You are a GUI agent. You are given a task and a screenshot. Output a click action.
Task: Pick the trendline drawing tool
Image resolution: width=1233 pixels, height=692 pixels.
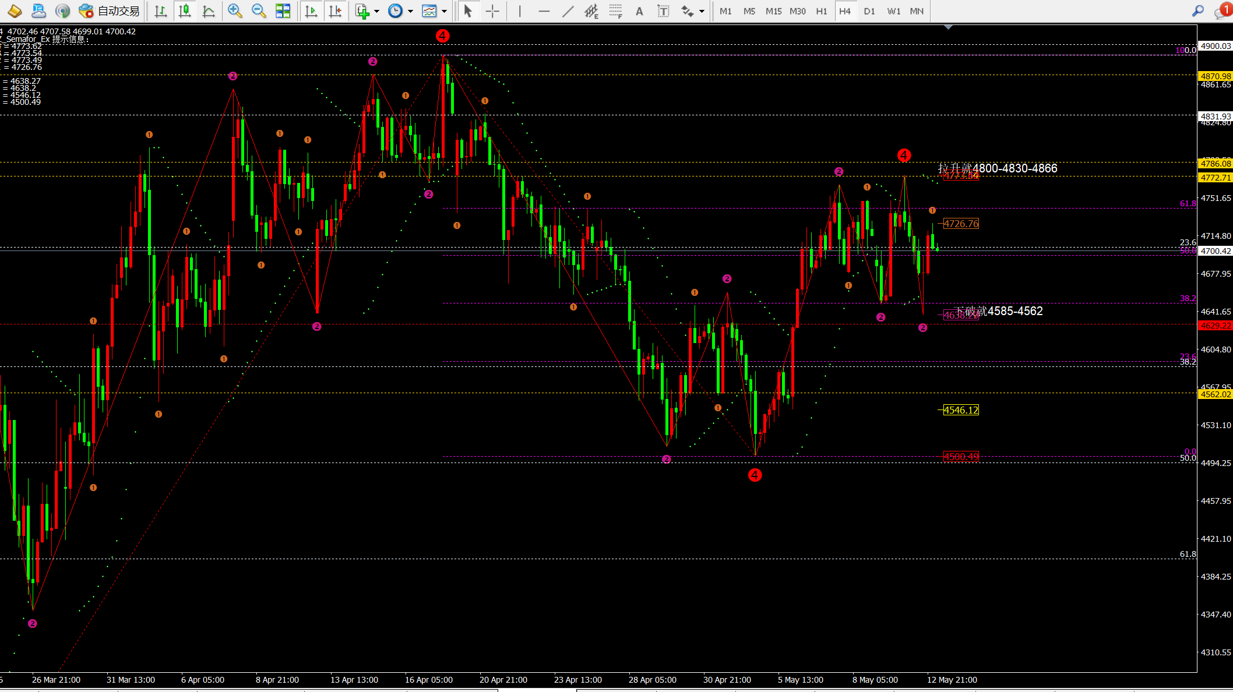[x=568, y=11]
